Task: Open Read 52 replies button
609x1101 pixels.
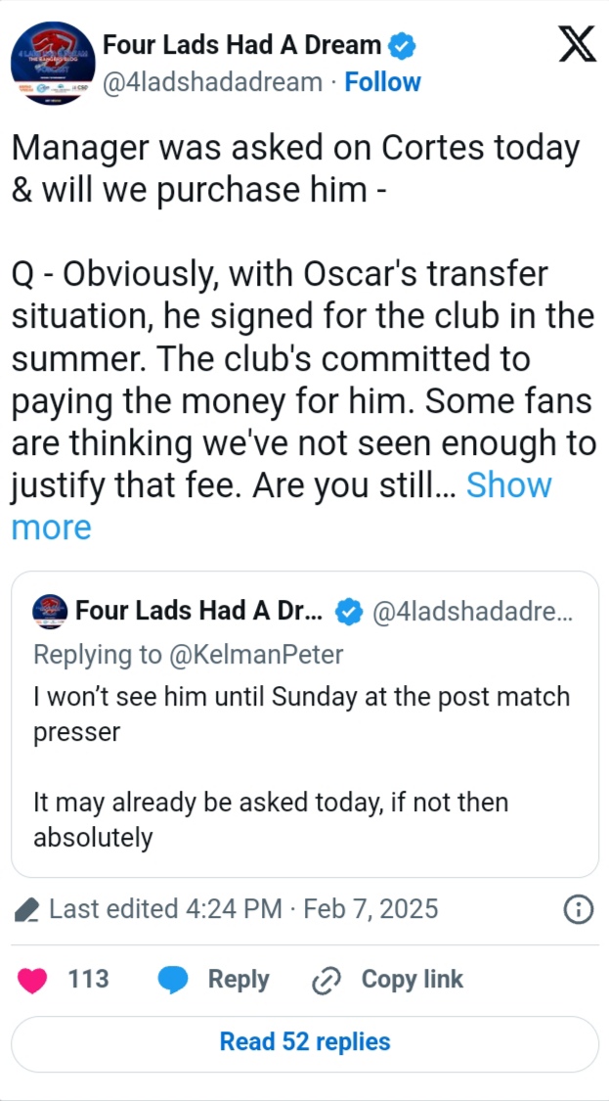Action: tap(305, 1043)
